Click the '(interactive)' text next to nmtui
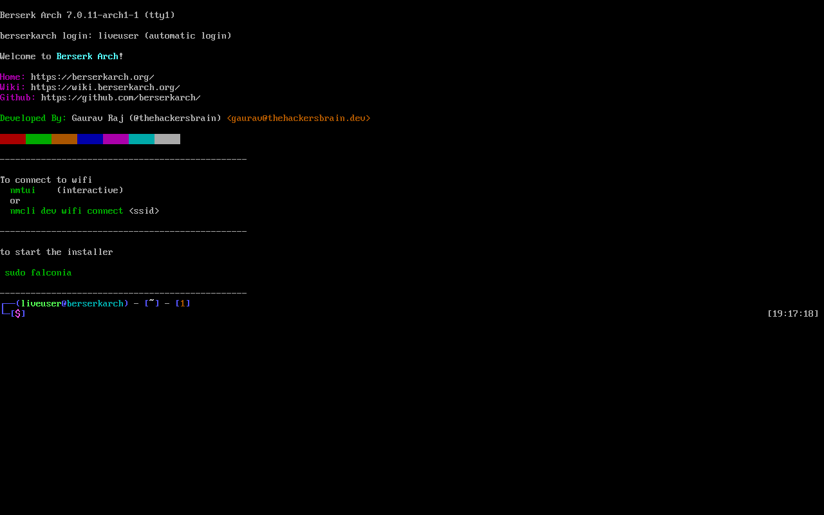This screenshot has width=824, height=515. point(90,191)
